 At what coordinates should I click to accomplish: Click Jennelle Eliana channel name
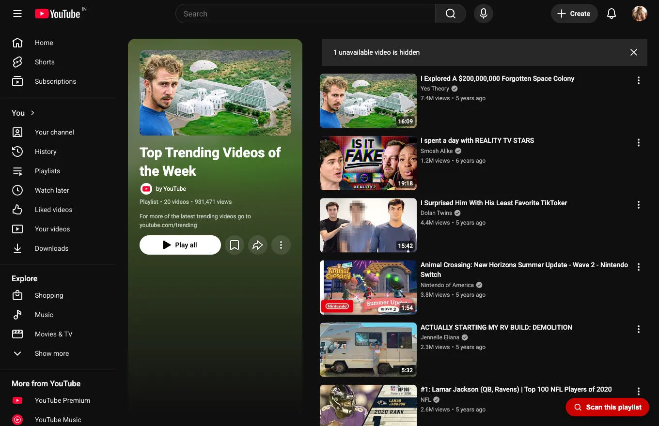(x=440, y=337)
